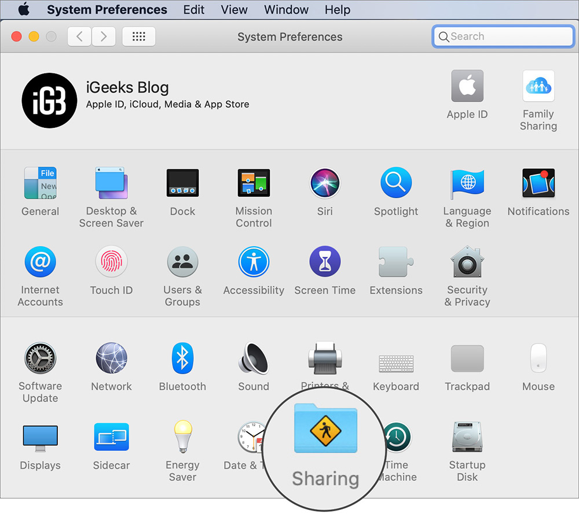Open Displays preferences

pyautogui.click(x=40, y=437)
